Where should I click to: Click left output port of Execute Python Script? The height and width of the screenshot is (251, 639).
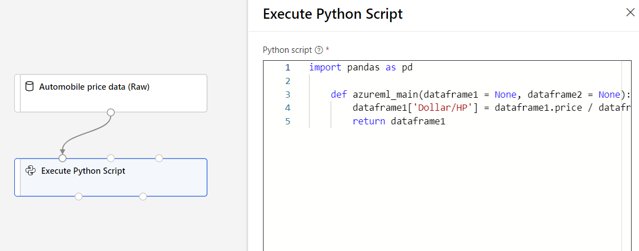[78, 196]
